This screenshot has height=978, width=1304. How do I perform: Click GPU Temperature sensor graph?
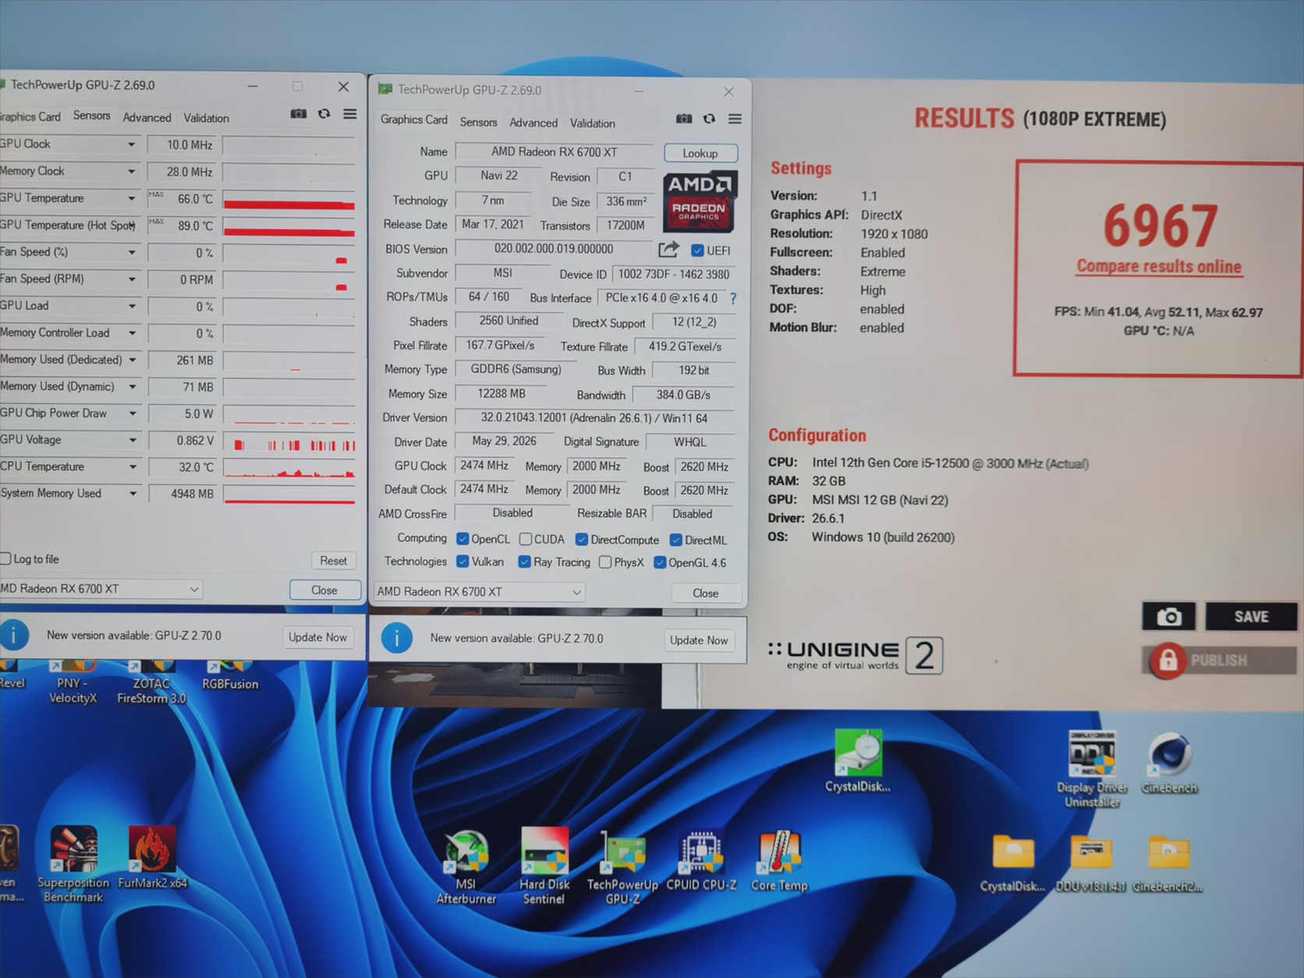pyautogui.click(x=289, y=199)
